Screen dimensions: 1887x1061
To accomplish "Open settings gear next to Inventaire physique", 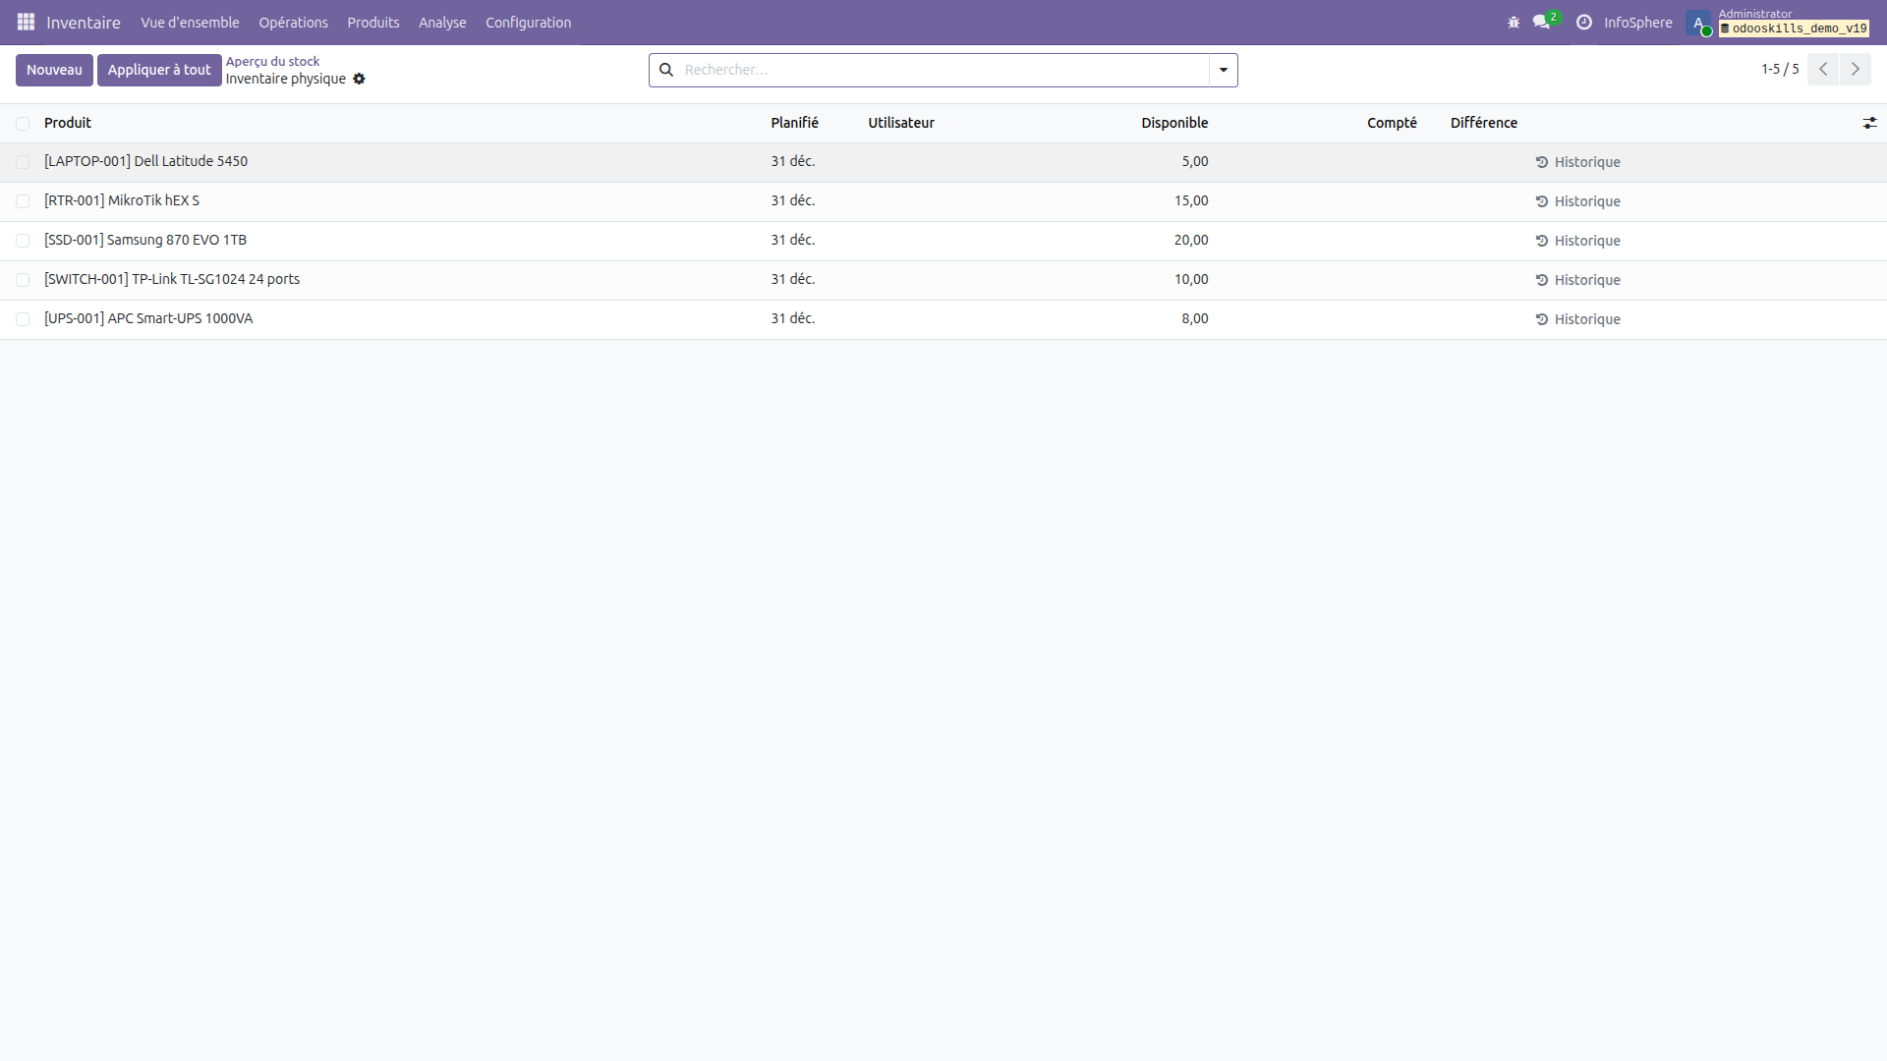I will pyautogui.click(x=360, y=79).
